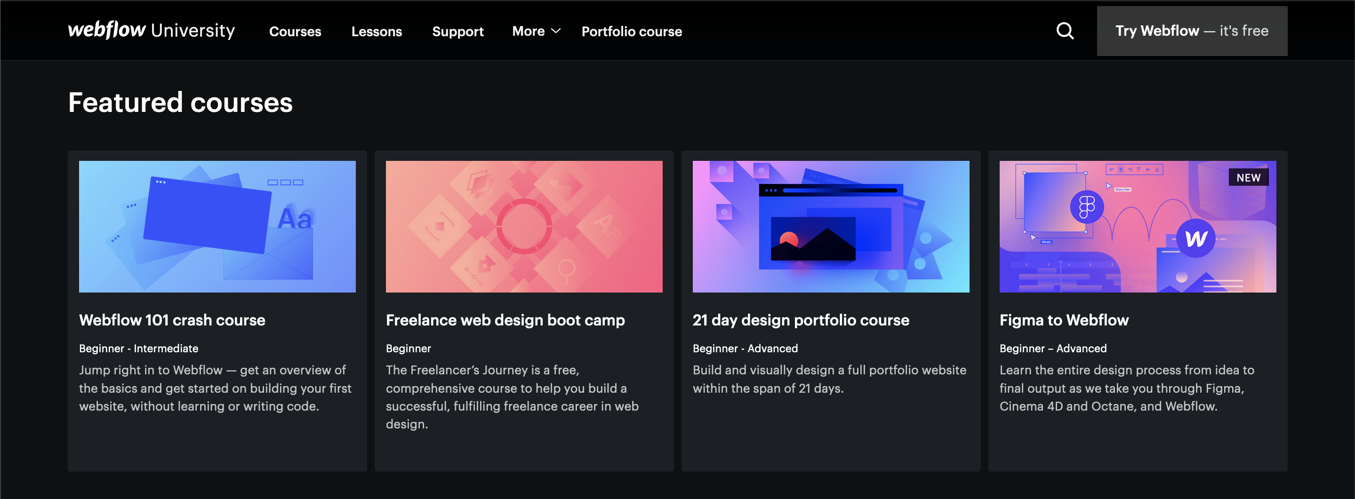
Task: Go to Lessons in the navbar
Action: pos(377,32)
